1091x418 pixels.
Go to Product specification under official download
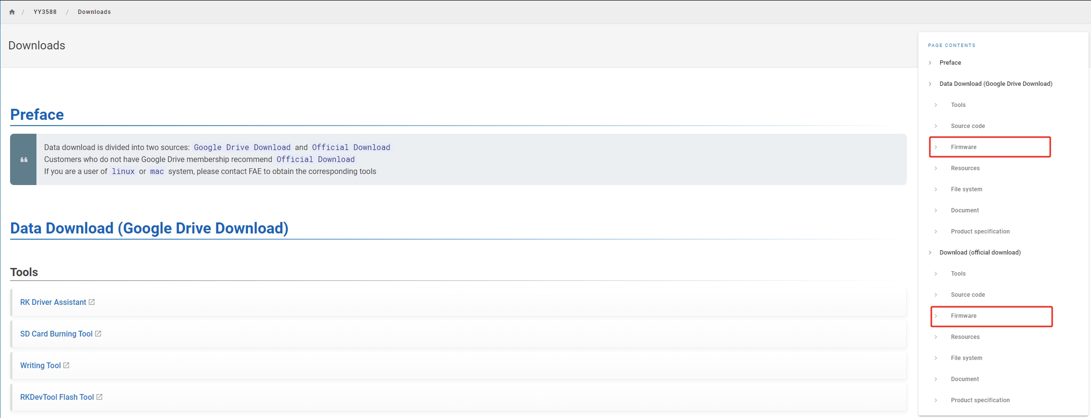point(980,400)
